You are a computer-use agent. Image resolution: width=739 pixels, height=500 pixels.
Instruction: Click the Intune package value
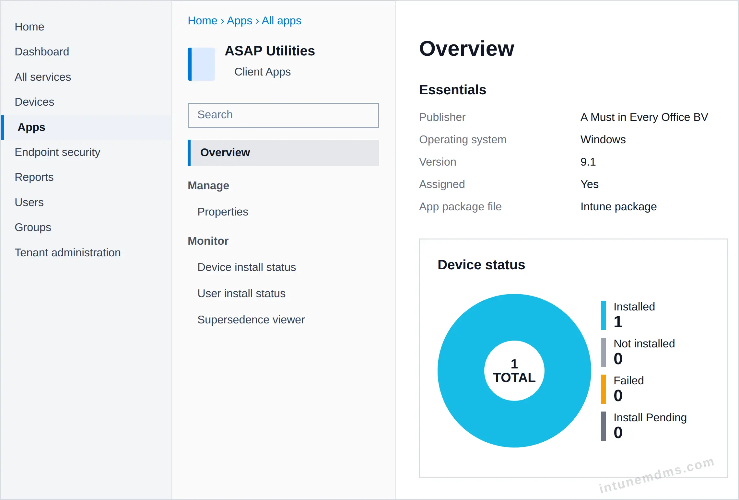click(x=618, y=206)
